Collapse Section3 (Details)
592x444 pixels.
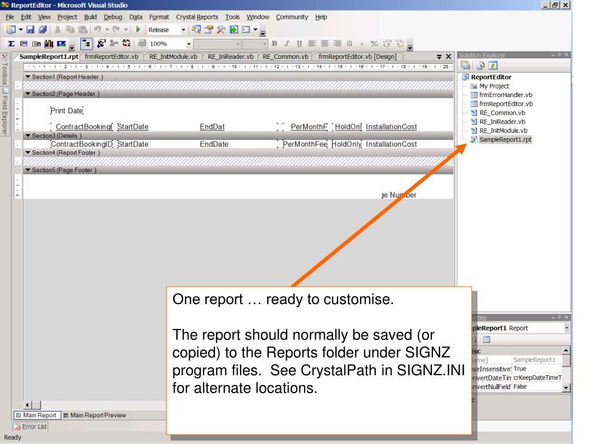[28, 135]
